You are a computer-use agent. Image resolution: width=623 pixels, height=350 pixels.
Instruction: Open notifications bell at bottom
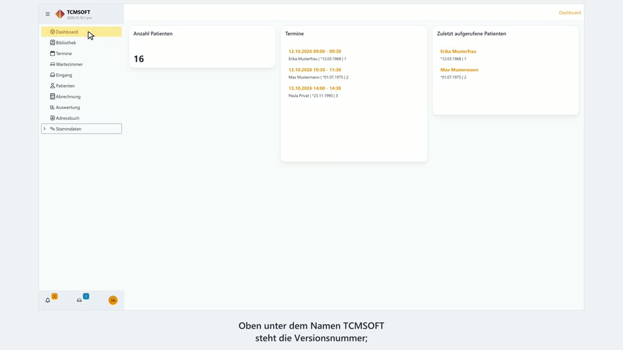(x=47, y=300)
